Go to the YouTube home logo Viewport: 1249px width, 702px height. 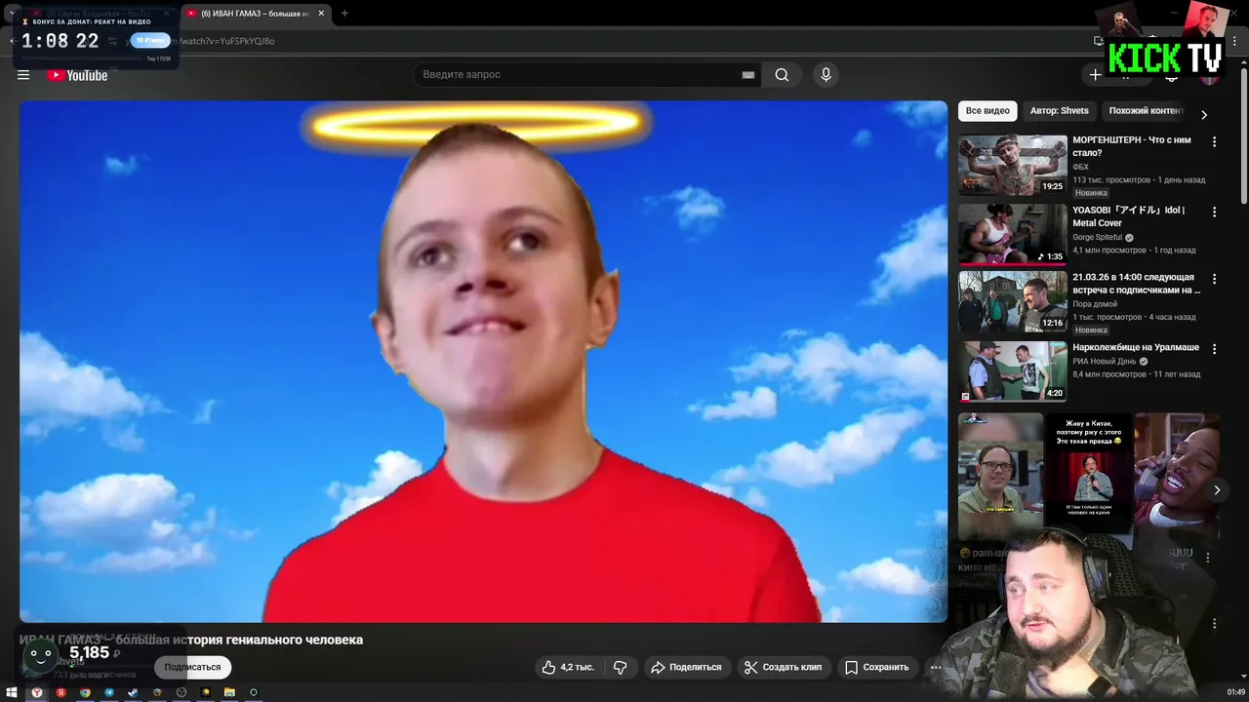[77, 75]
